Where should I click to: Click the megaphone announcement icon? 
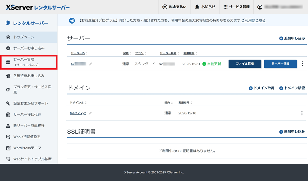[x=72, y=21]
